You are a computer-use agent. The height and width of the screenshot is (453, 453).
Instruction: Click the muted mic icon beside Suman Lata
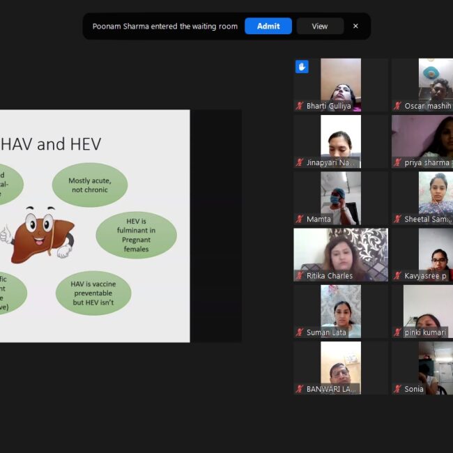[x=300, y=332]
